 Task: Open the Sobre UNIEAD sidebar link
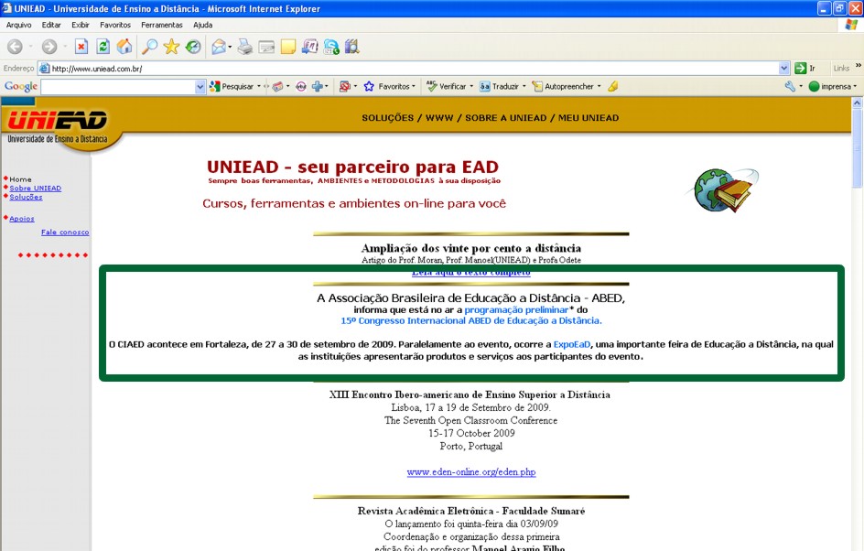[x=36, y=188]
